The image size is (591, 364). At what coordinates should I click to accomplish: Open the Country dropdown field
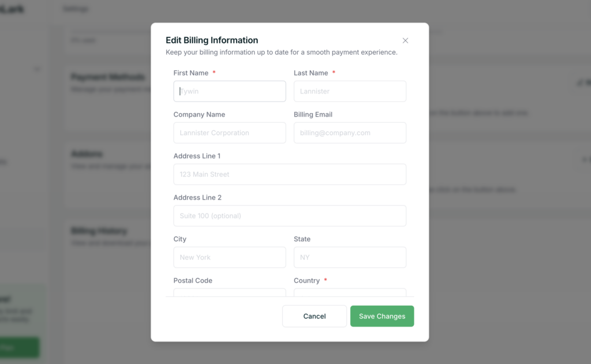point(350,292)
